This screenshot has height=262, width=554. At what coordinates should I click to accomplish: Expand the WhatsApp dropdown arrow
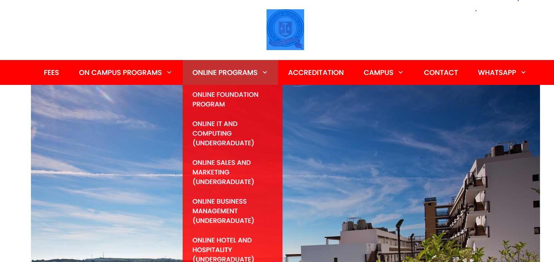524,73
